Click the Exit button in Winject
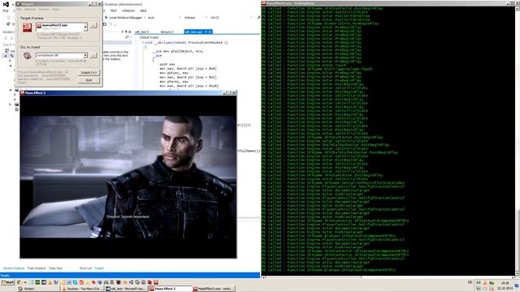Image resolution: width=520 pixels, height=292 pixels. click(x=89, y=80)
